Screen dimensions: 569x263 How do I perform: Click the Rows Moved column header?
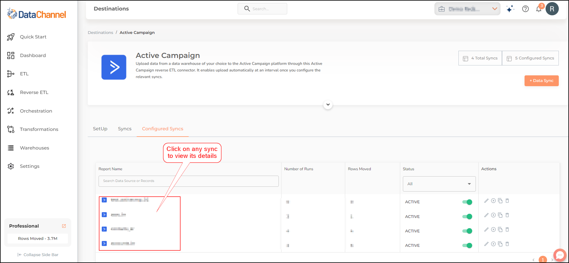point(359,169)
